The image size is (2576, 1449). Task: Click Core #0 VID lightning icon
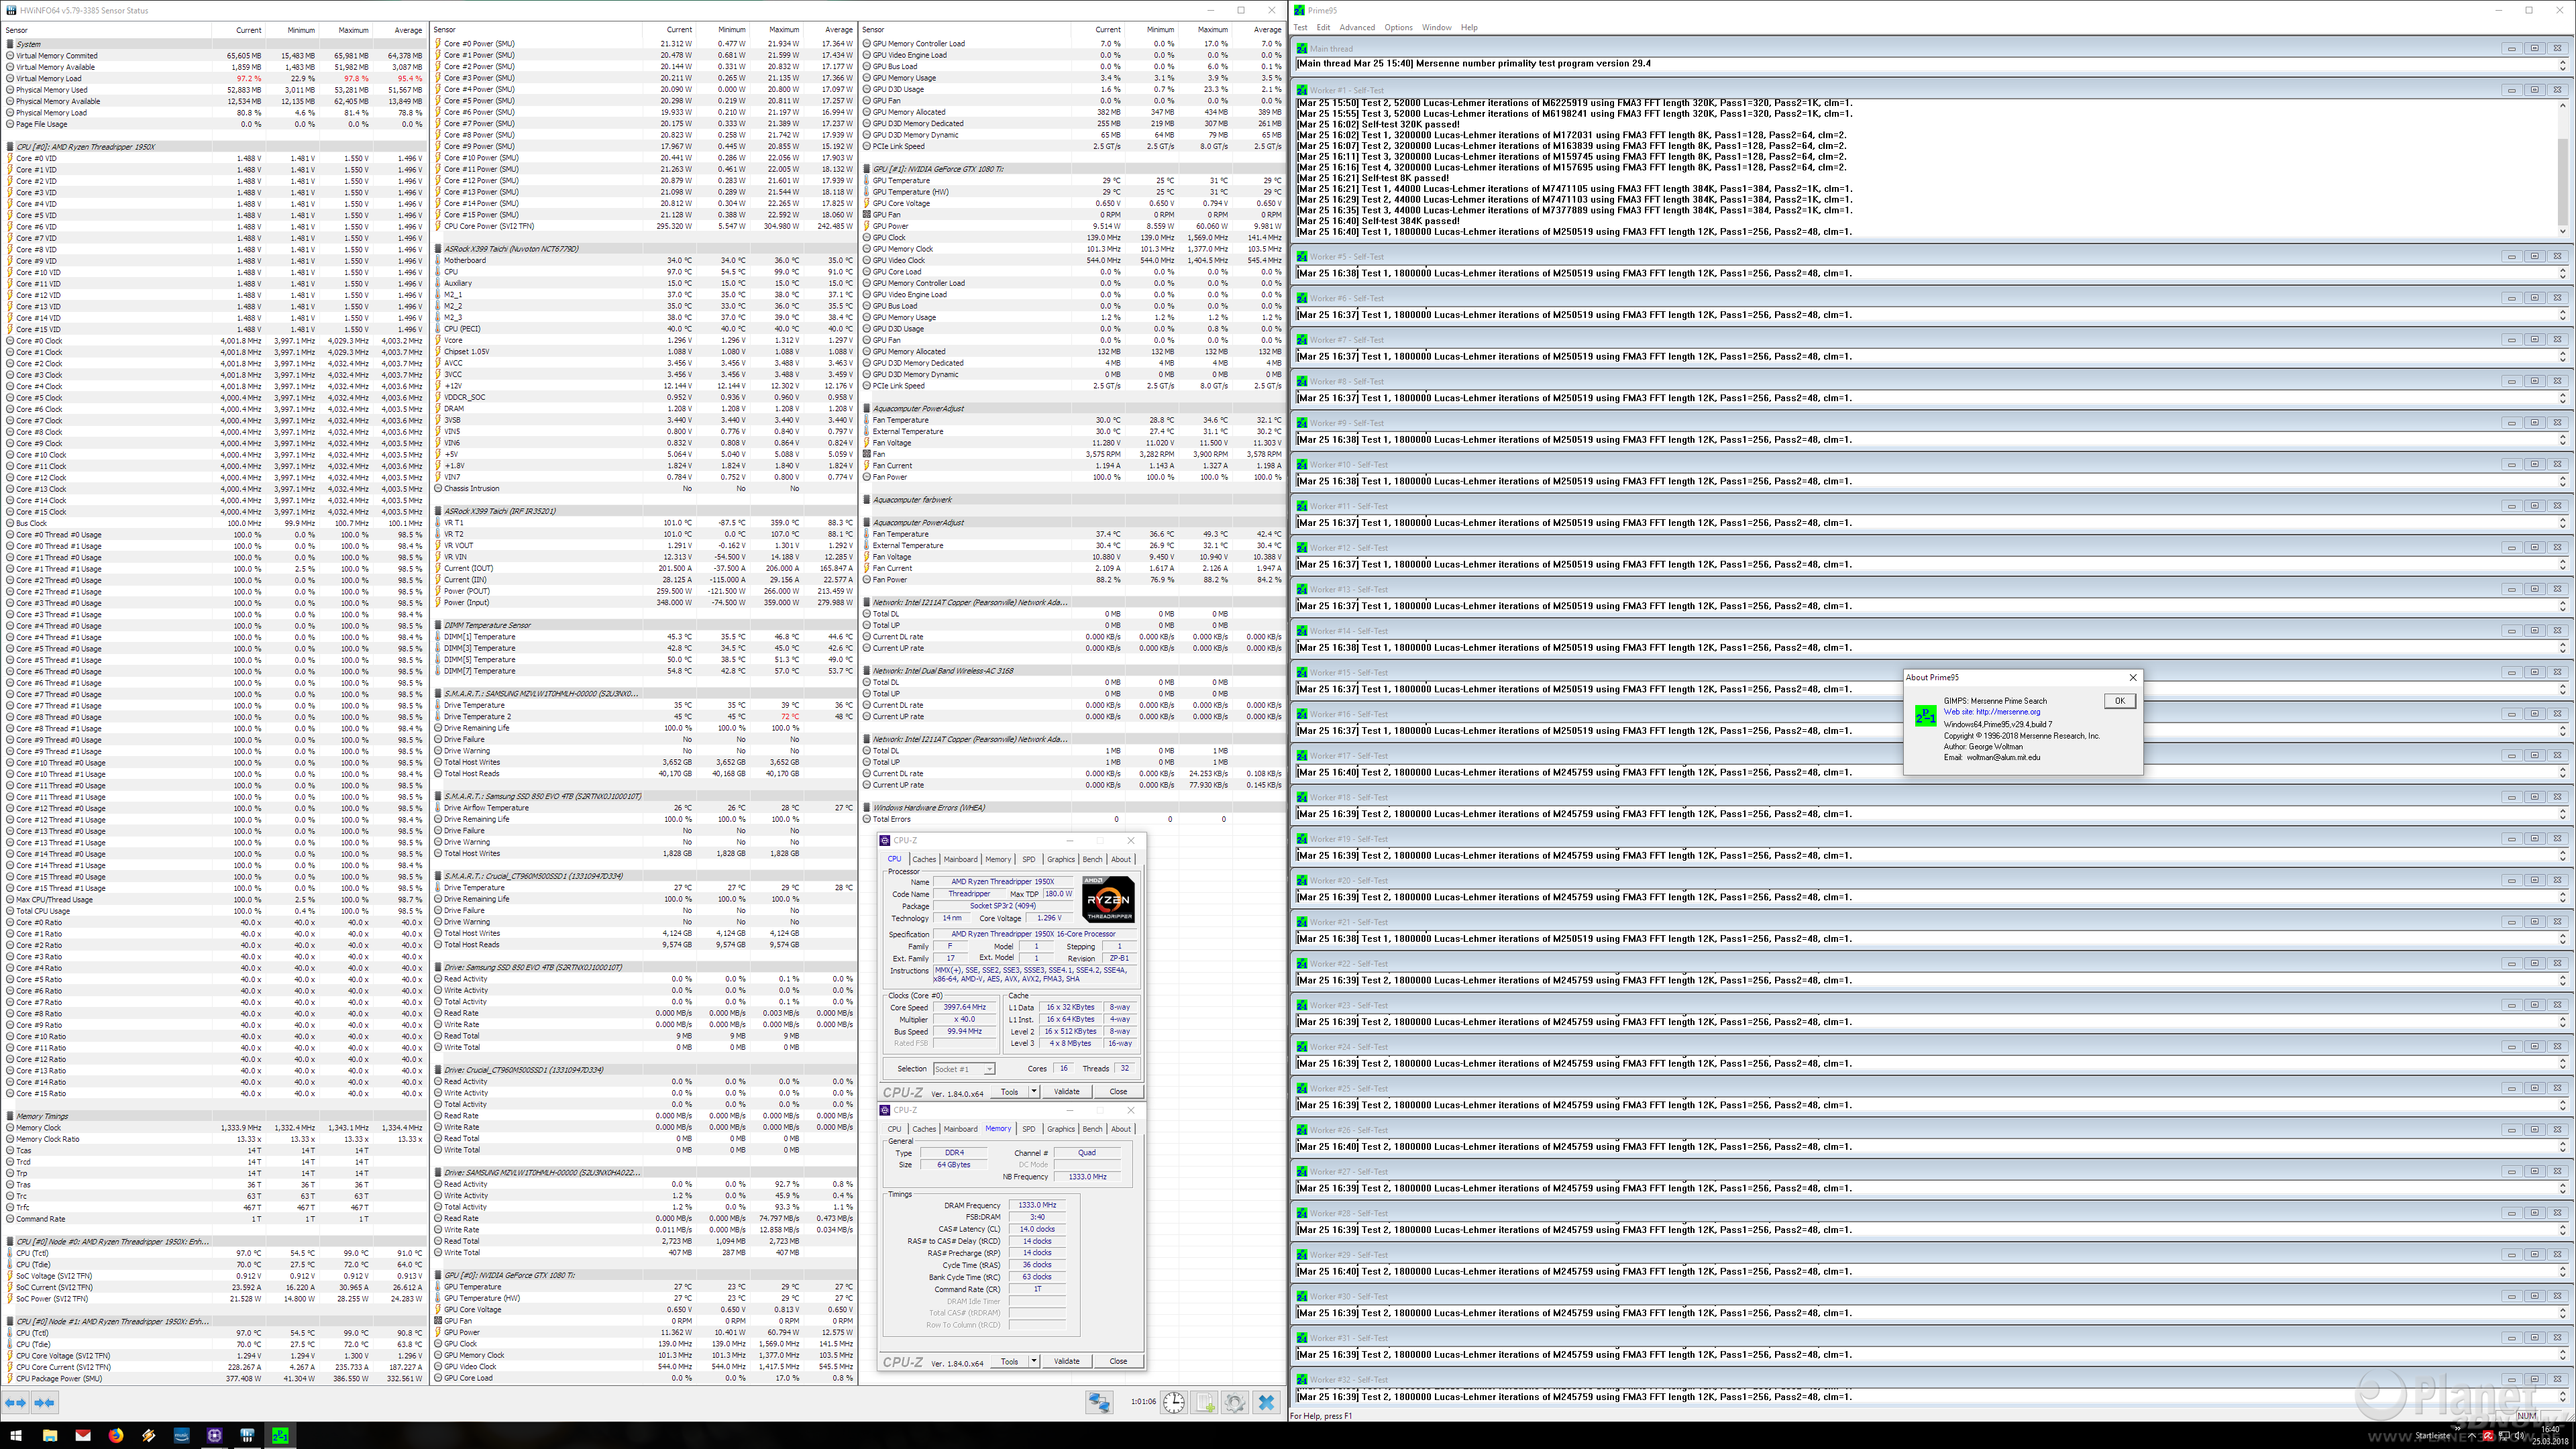pyautogui.click(x=10, y=158)
